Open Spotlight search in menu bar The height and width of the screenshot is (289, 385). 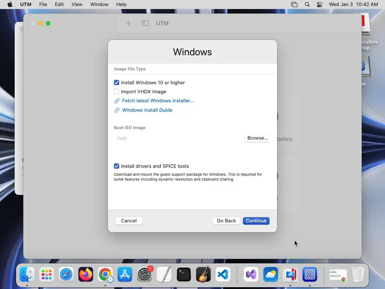coord(307,5)
